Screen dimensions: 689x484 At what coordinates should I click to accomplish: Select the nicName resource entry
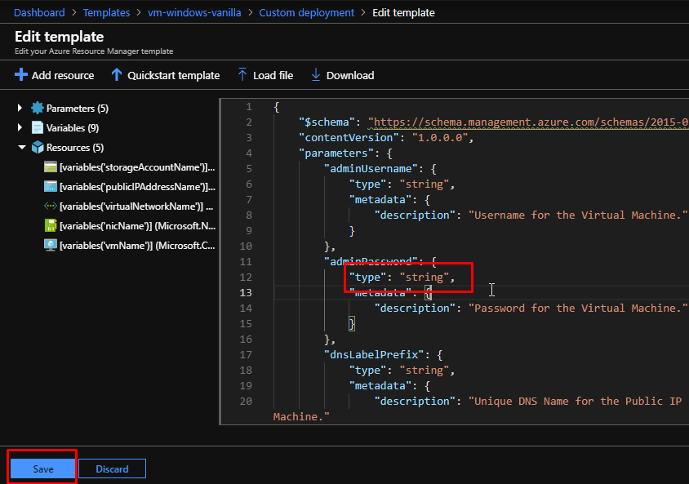pos(137,226)
